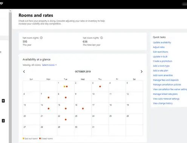Click the OCTOBER 2019 month heading

[x=83, y=71]
